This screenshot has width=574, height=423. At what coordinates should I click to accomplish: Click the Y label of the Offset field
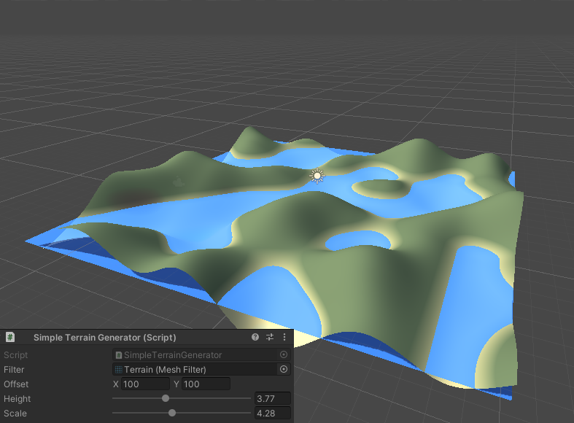click(176, 384)
